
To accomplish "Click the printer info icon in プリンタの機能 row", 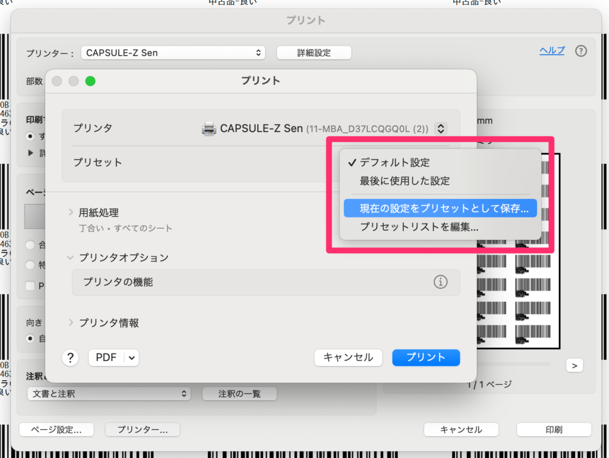I will (x=440, y=282).
